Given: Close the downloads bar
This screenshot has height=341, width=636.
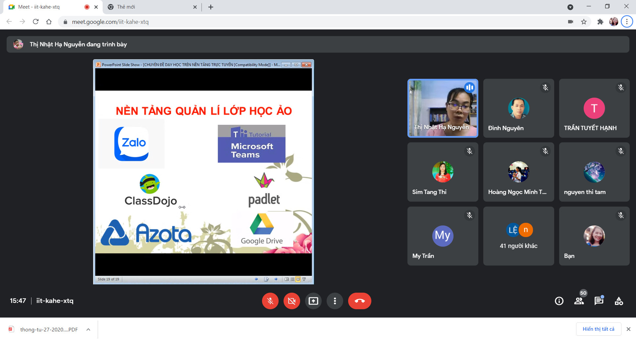Looking at the screenshot, I should (628, 329).
